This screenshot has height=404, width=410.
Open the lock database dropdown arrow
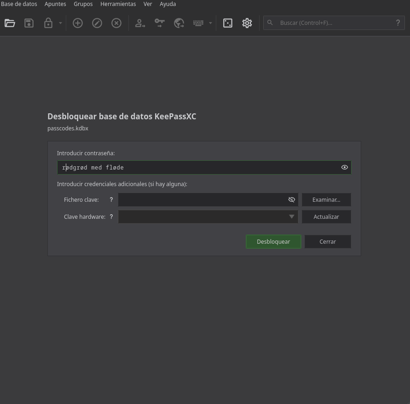60,23
